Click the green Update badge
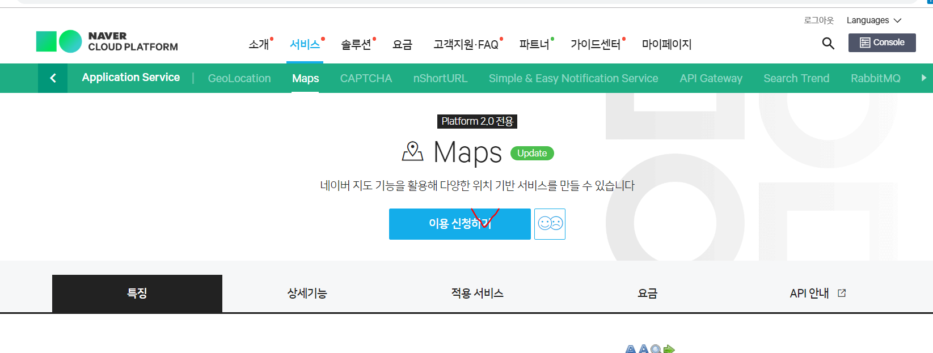The height and width of the screenshot is (353, 933). pyautogui.click(x=532, y=153)
